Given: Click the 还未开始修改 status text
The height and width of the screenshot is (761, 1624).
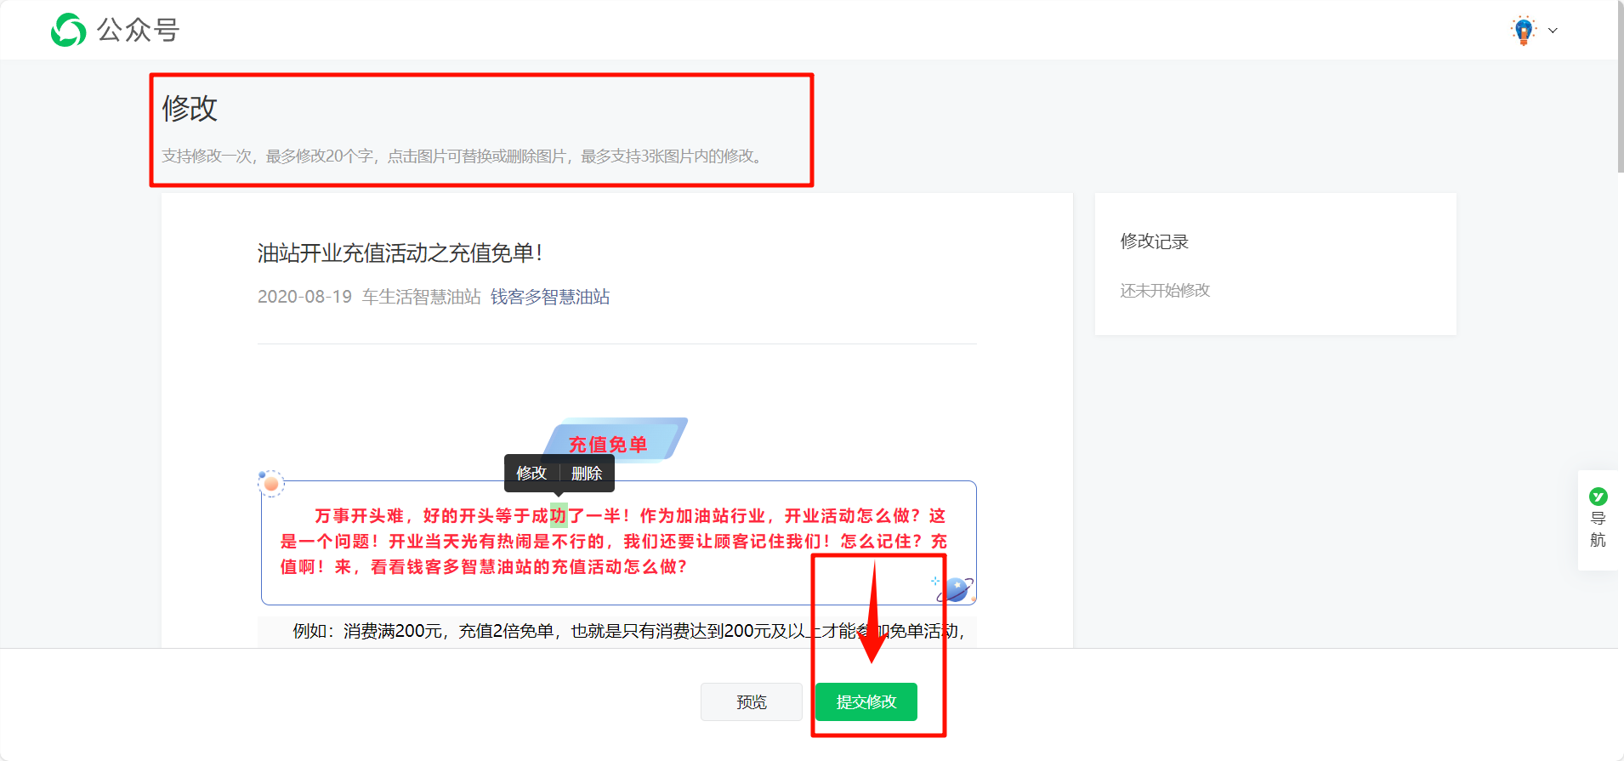Looking at the screenshot, I should coord(1165,290).
